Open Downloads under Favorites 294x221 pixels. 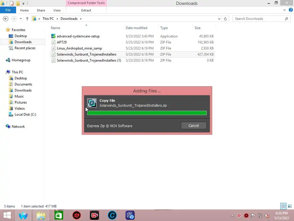pyautogui.click(x=23, y=42)
